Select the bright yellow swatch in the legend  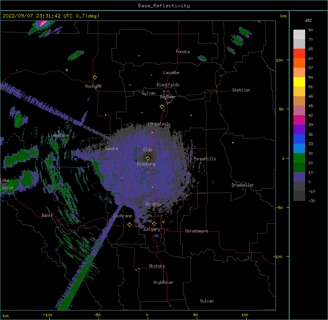tap(299, 82)
